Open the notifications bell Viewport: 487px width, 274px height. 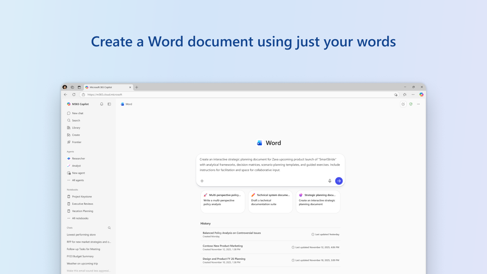point(102,104)
